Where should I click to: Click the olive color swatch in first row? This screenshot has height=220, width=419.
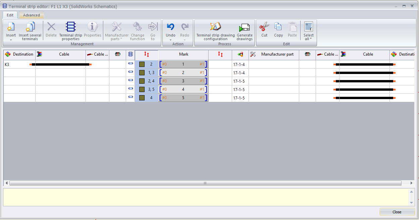[x=142, y=64]
